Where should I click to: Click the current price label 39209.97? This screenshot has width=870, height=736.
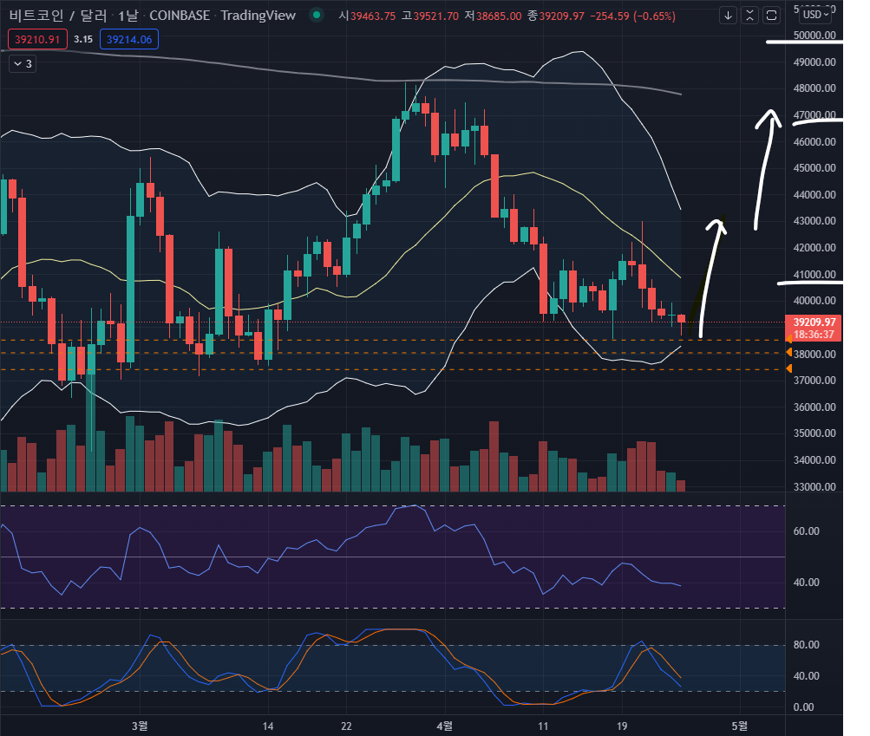814,322
